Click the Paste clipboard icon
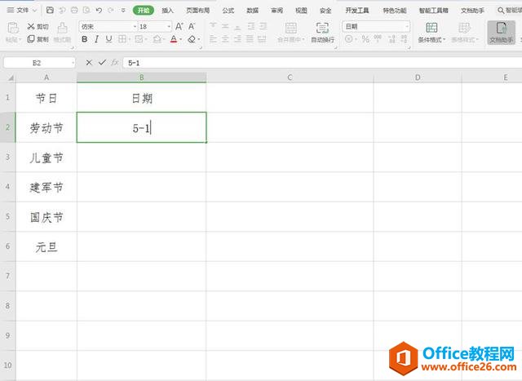Screen dimensions: 522x381 click(13, 28)
